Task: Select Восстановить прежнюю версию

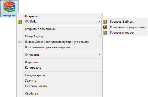Action: coord(59,47)
